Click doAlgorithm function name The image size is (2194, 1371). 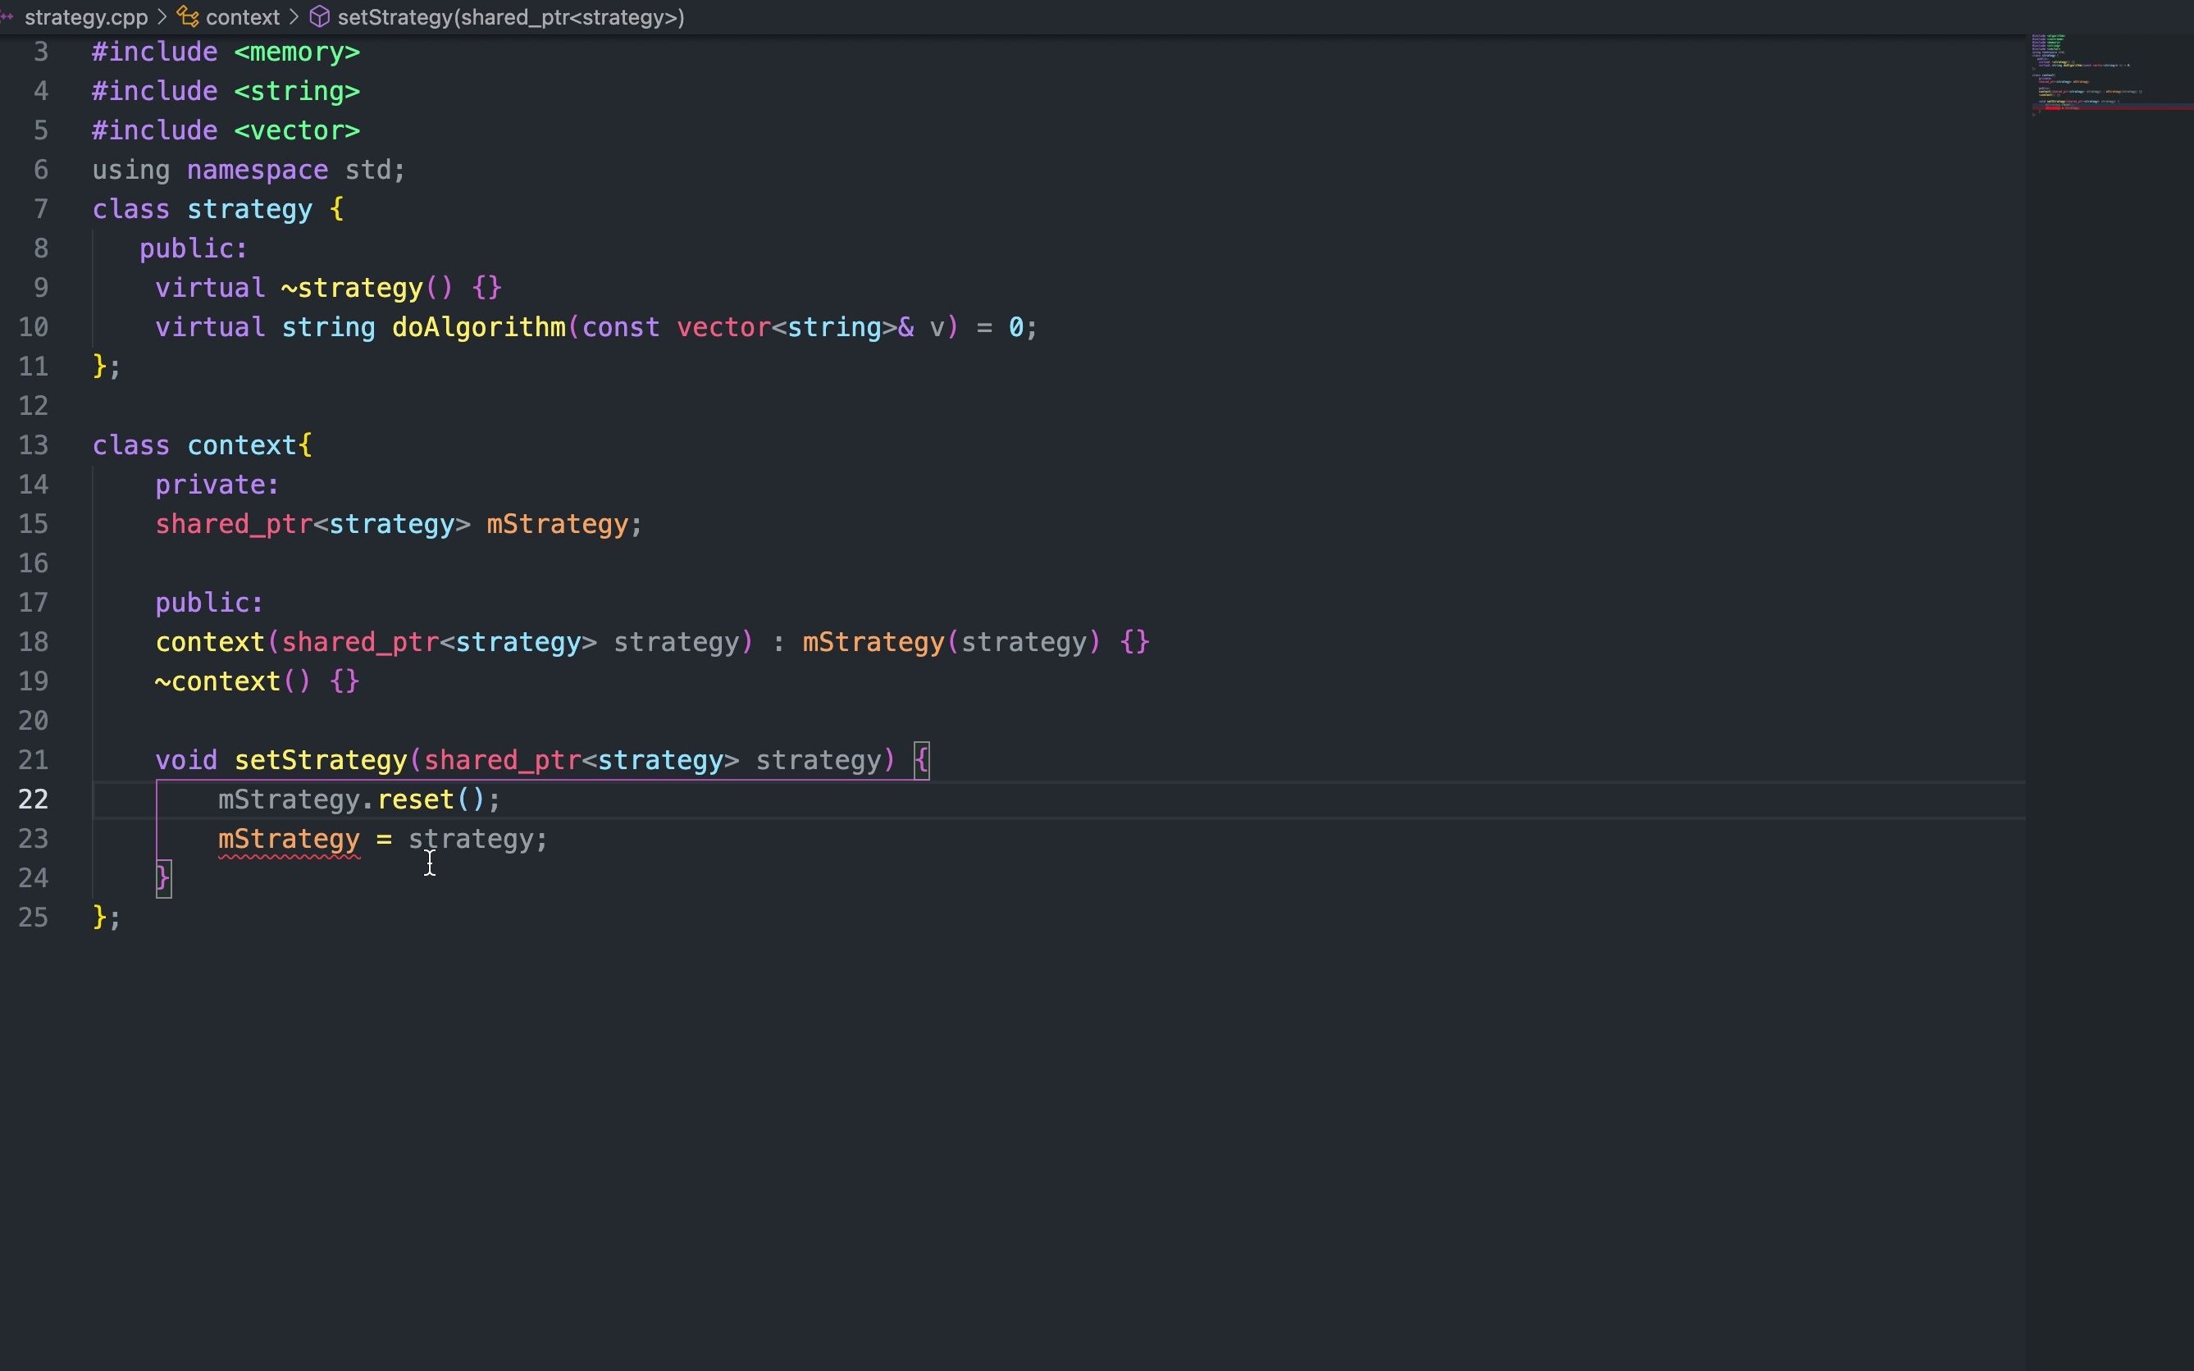(478, 327)
